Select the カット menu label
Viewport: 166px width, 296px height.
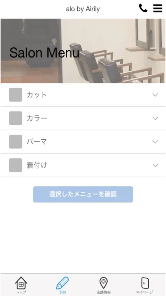[x=37, y=95]
